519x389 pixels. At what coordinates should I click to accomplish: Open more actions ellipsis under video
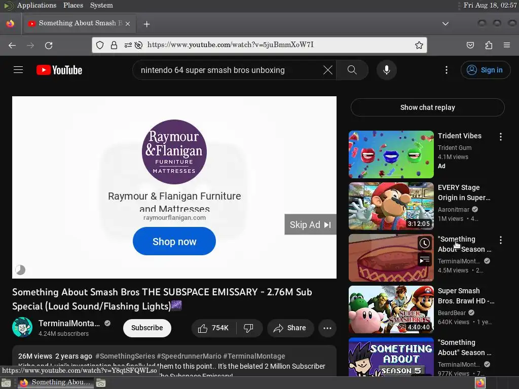tap(327, 328)
